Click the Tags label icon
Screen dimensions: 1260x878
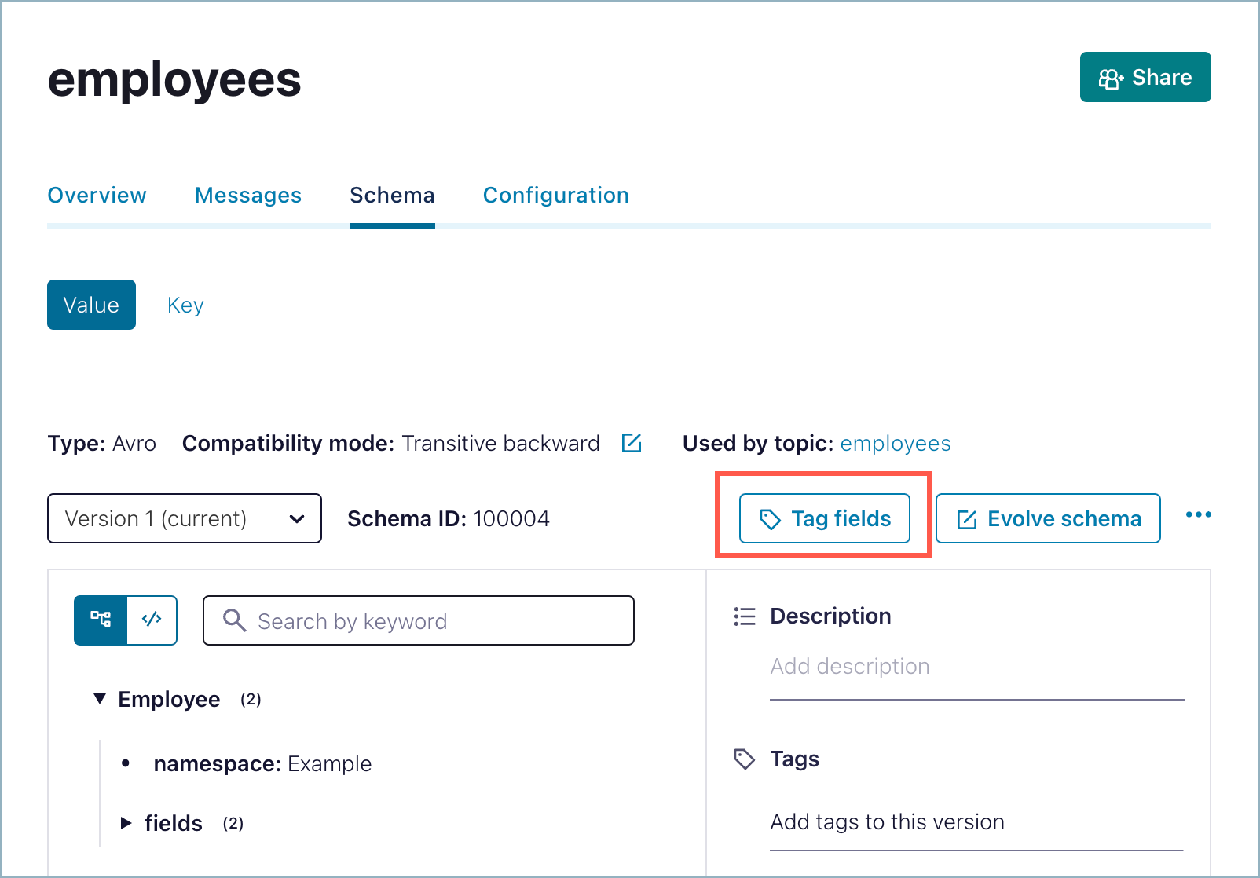pyautogui.click(x=744, y=759)
